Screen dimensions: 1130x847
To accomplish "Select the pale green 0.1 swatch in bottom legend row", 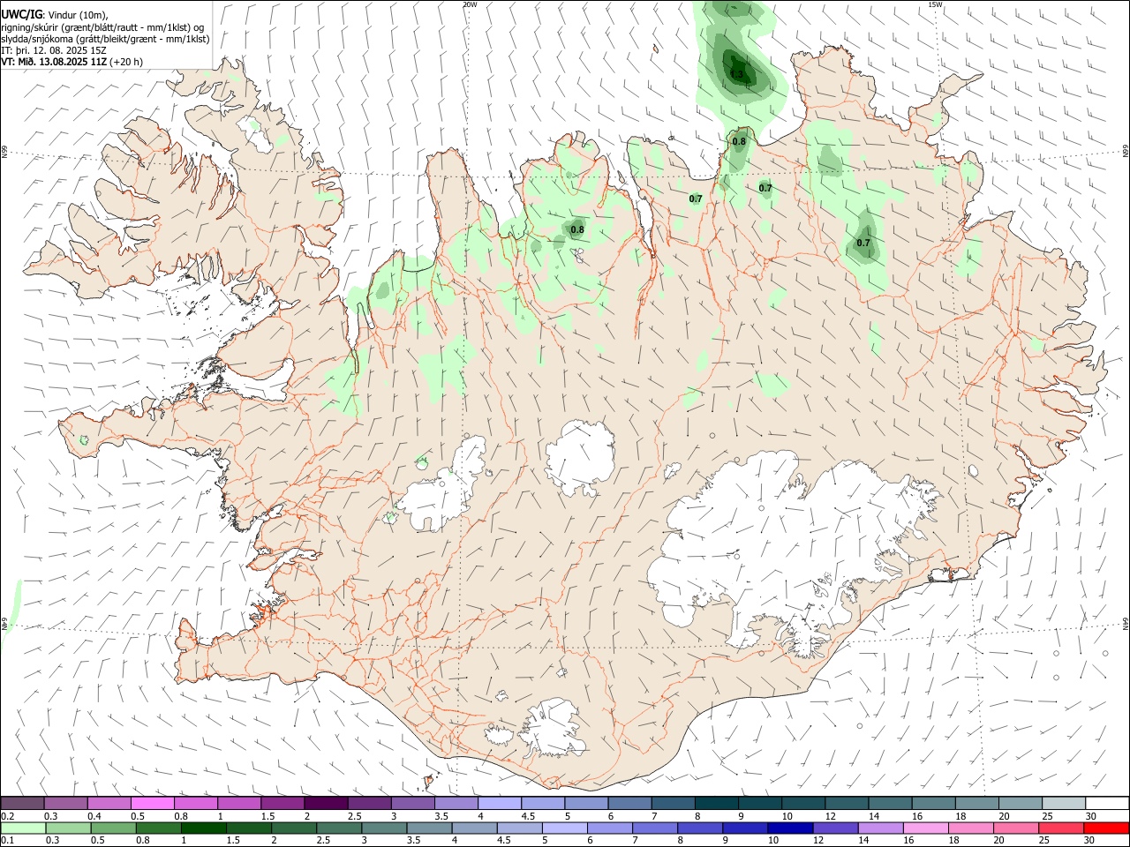I will [x=22, y=828].
